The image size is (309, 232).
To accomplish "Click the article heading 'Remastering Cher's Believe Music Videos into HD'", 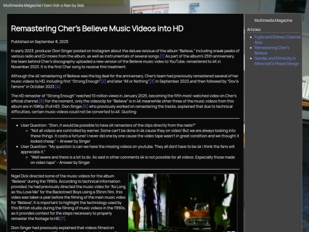I will [97, 29].
